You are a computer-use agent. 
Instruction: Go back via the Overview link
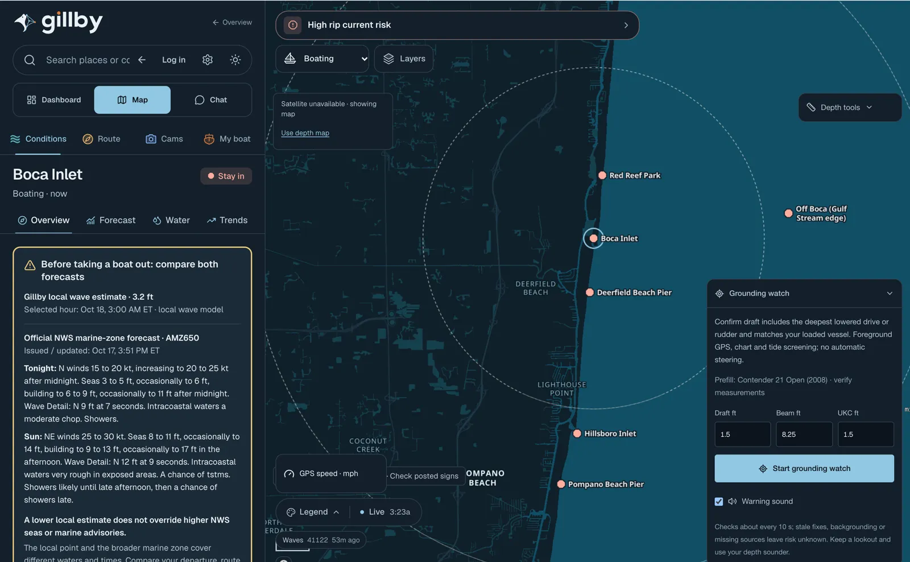(x=232, y=22)
